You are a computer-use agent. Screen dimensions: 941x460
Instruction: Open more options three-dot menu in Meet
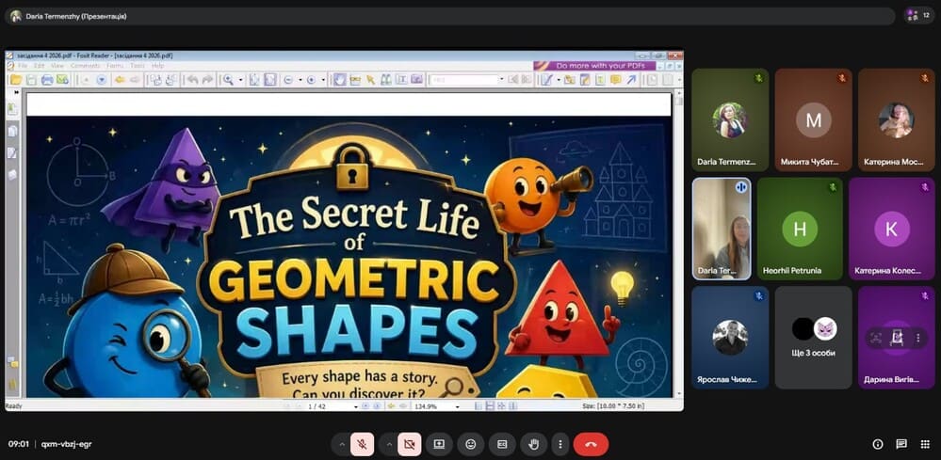point(560,444)
